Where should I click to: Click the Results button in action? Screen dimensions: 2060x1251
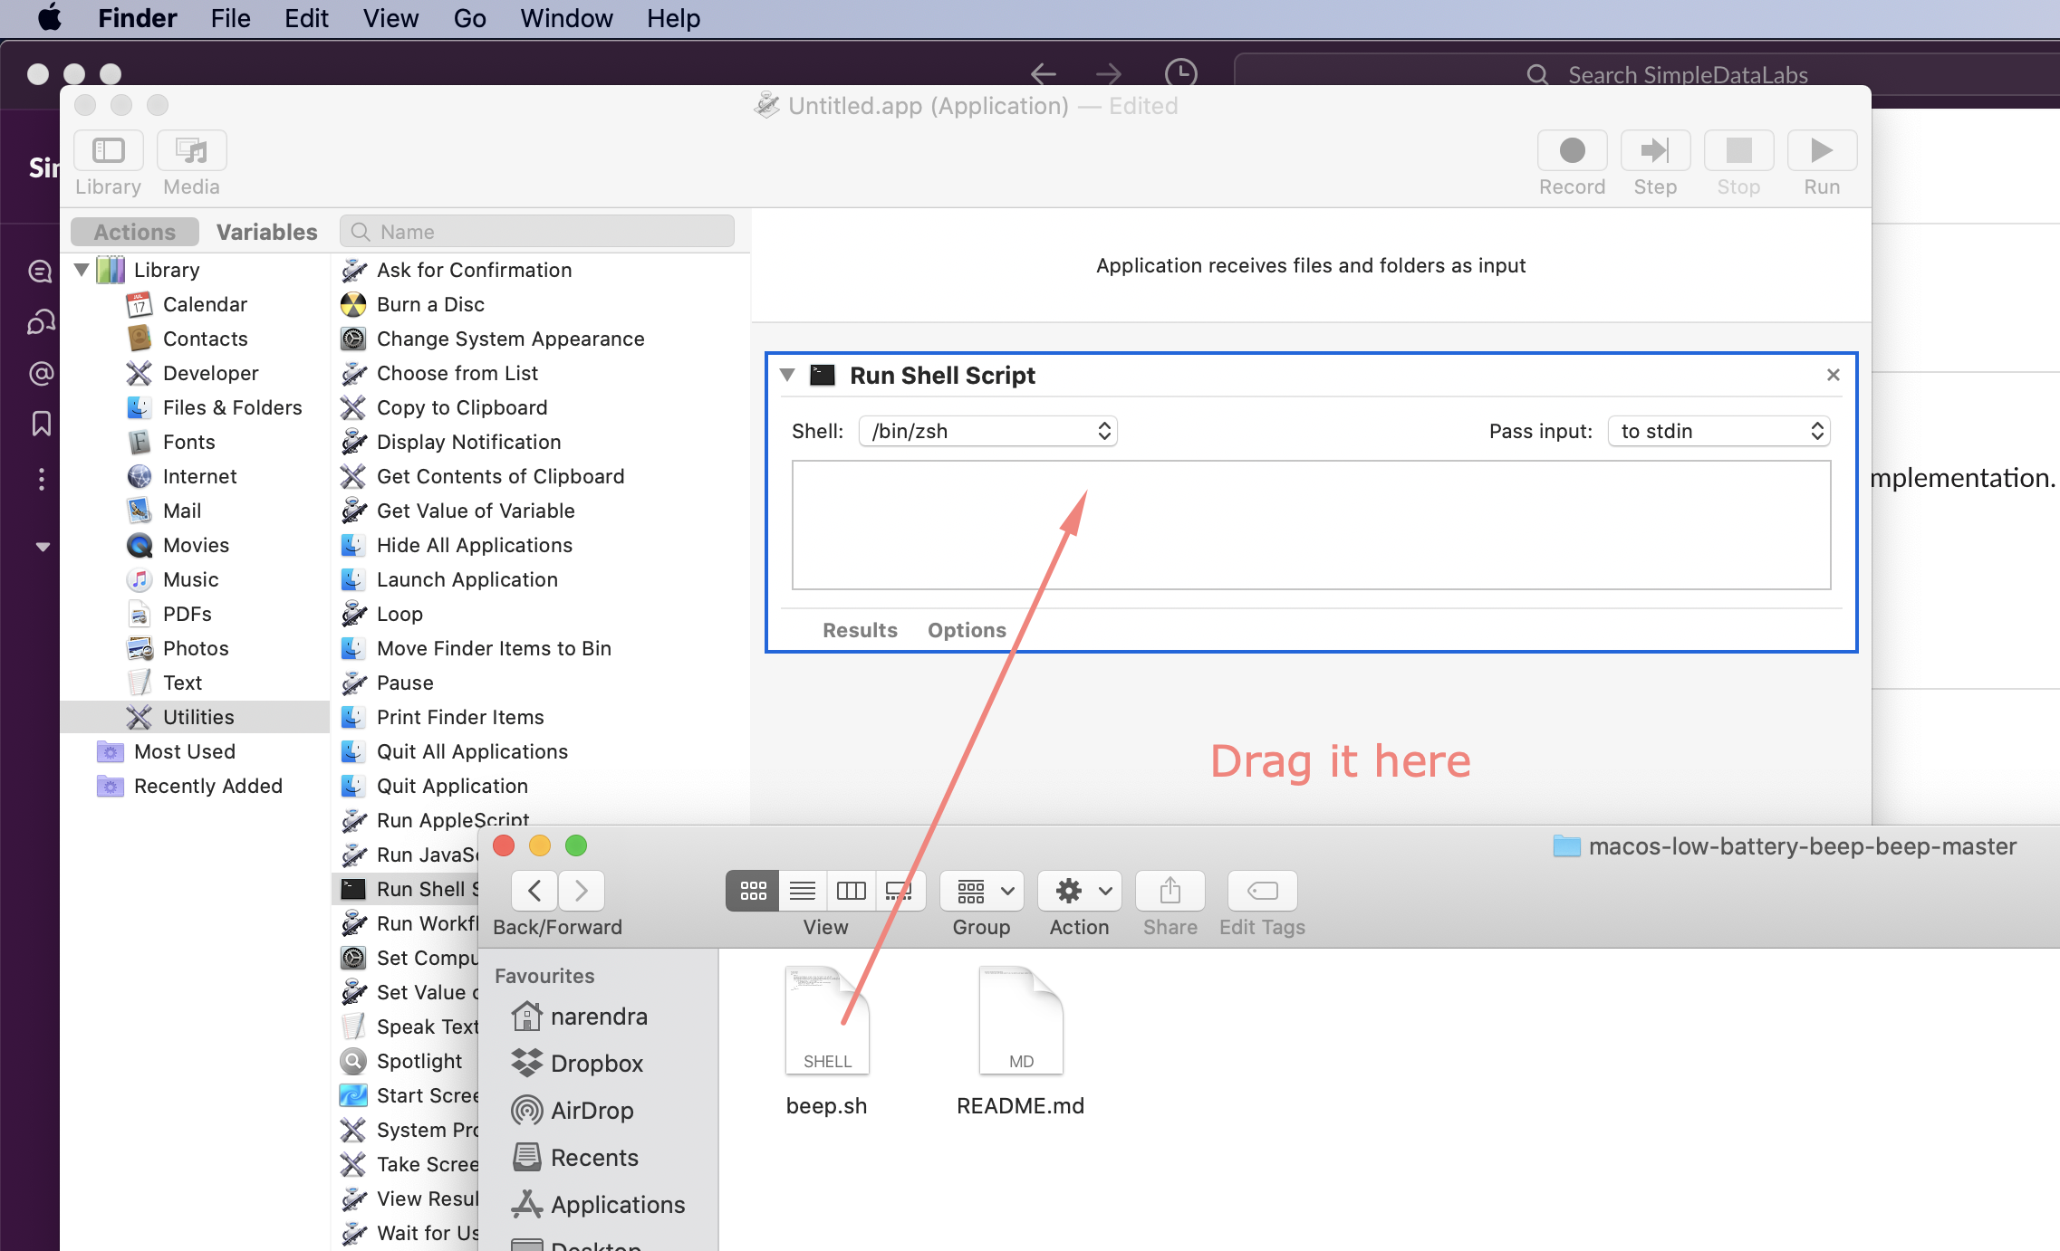(860, 630)
